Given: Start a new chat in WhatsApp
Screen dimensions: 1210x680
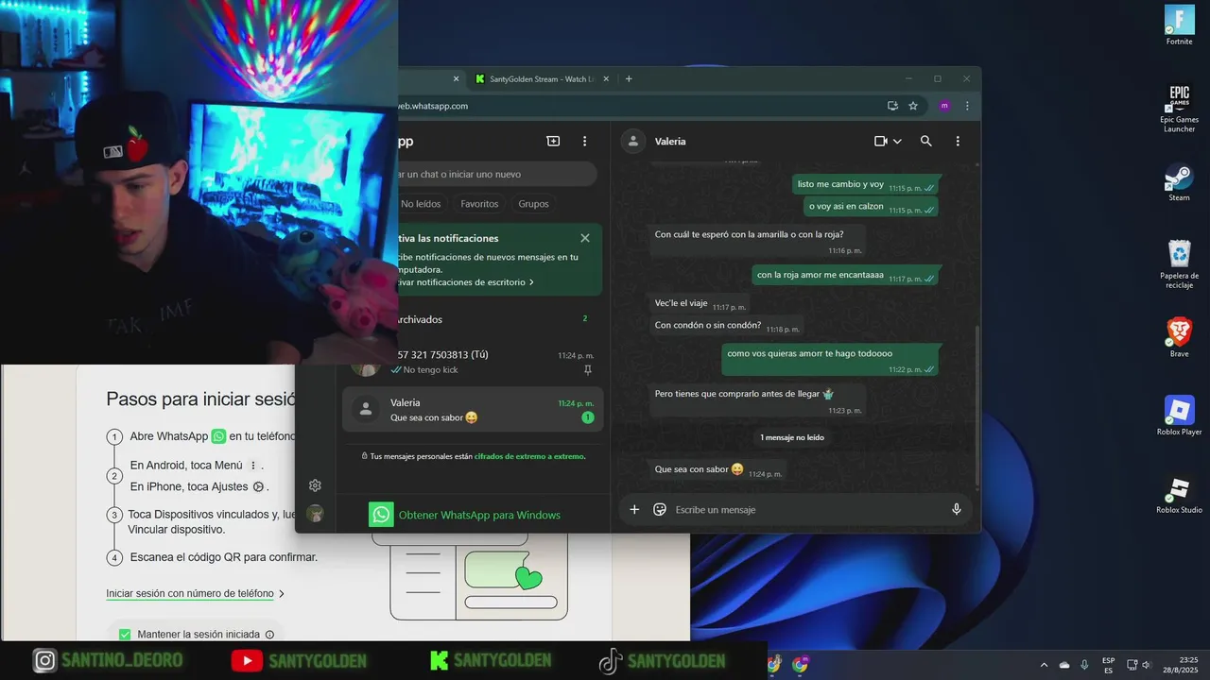Looking at the screenshot, I should pyautogui.click(x=553, y=141).
